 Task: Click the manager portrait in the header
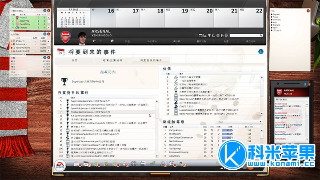coord(82,38)
